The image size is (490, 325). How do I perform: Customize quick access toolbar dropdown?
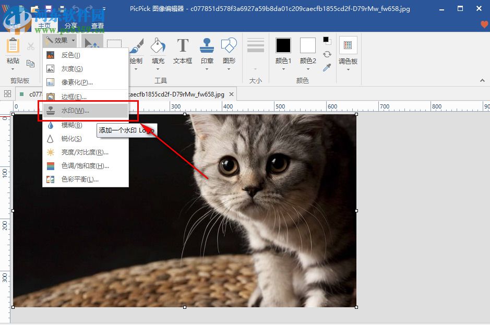click(104, 9)
